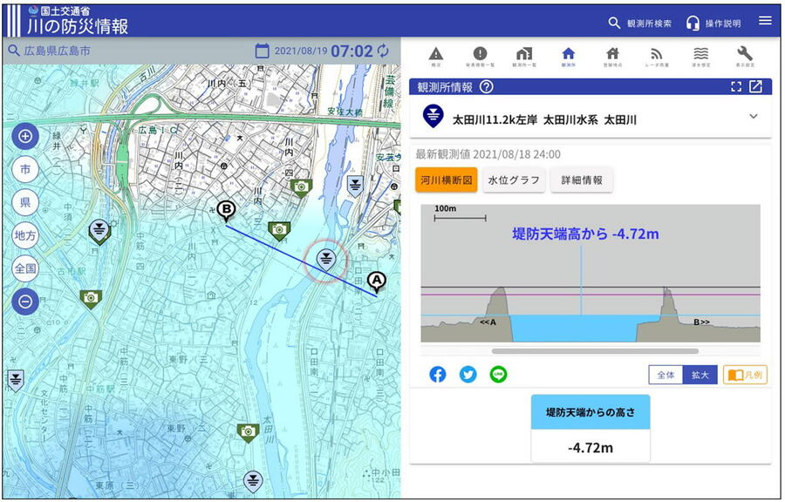Screen dimensions: 785x502
Task: Click the refresh icon beside time 07:02
Action: coord(383,51)
